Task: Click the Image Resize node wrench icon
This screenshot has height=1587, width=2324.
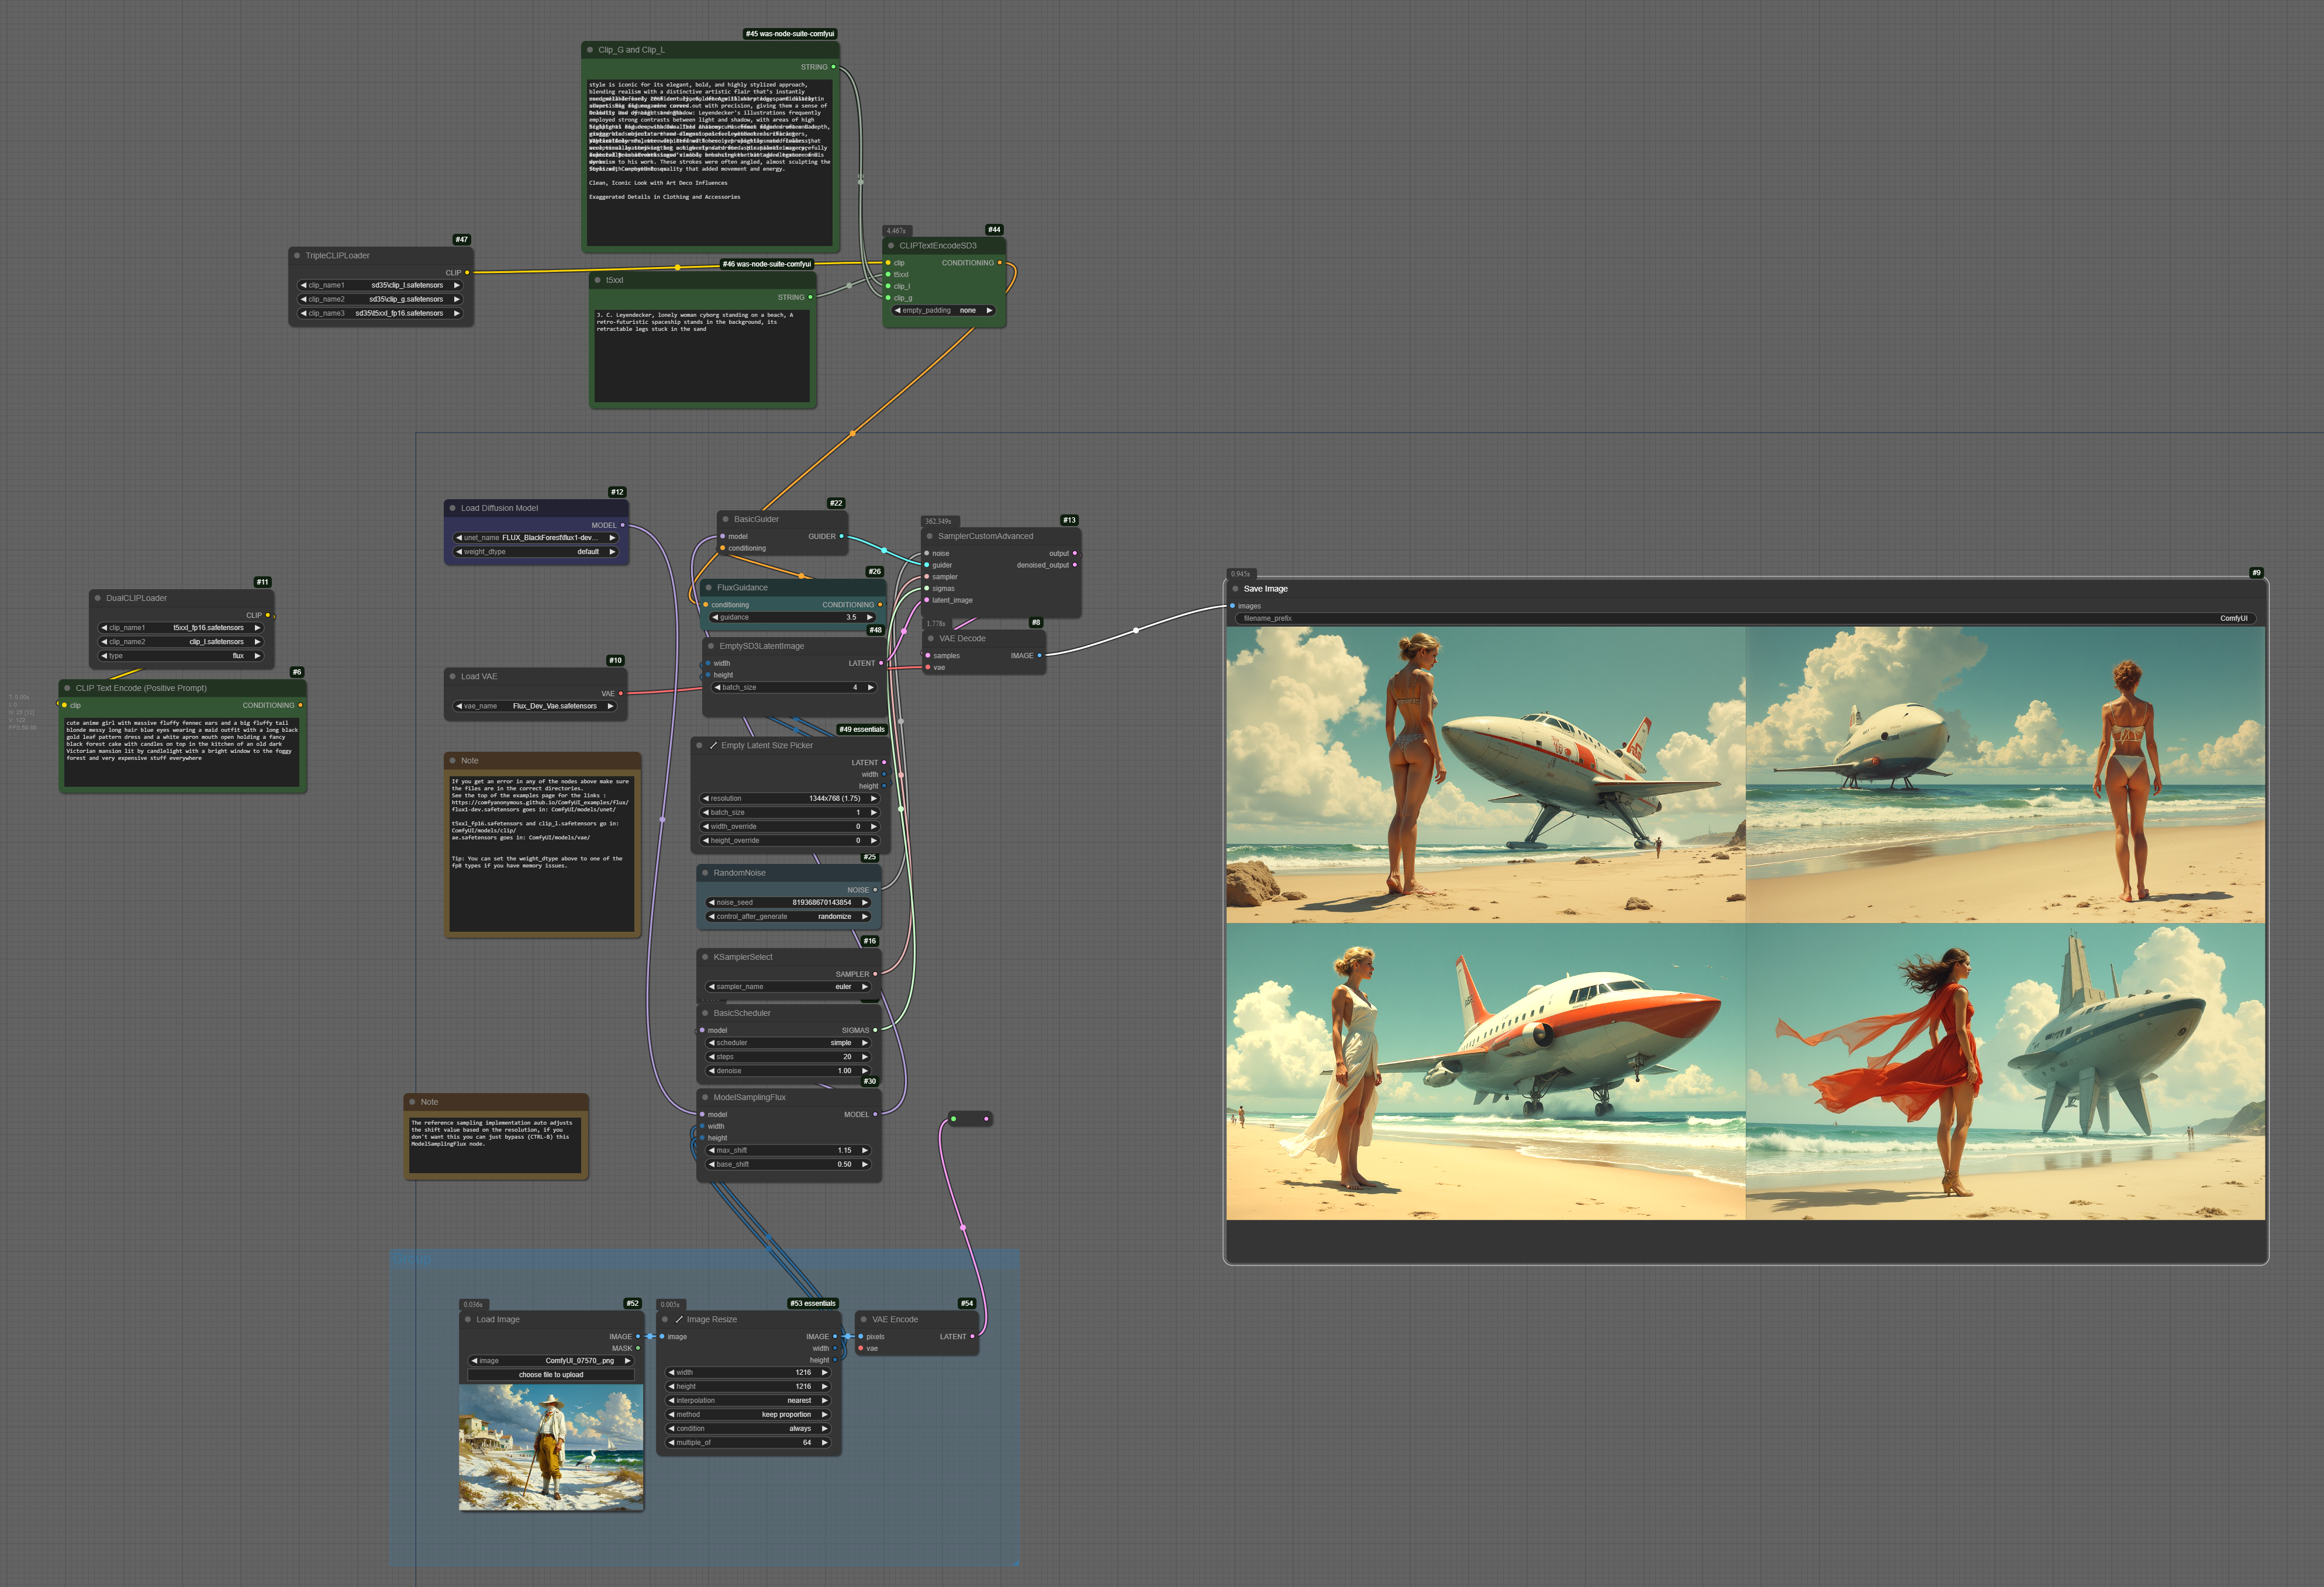Action: click(679, 1320)
